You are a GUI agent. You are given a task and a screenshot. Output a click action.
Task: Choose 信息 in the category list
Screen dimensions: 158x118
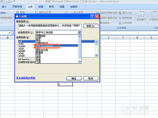(x=57, y=60)
